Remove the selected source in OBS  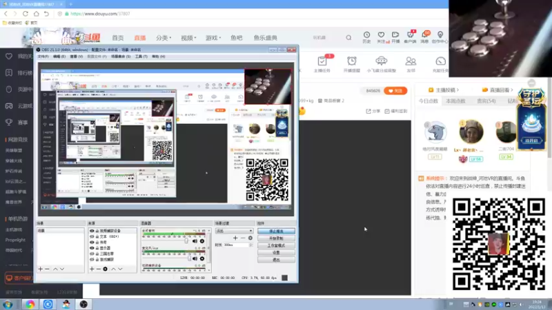[x=98, y=269]
